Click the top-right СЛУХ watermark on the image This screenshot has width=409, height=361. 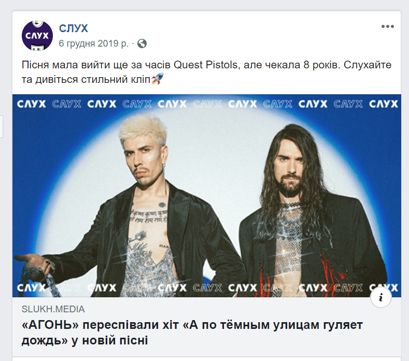pos(384,104)
